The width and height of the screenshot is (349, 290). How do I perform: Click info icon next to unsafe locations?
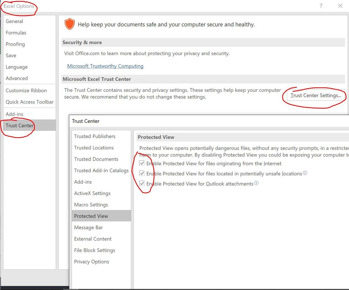click(305, 173)
